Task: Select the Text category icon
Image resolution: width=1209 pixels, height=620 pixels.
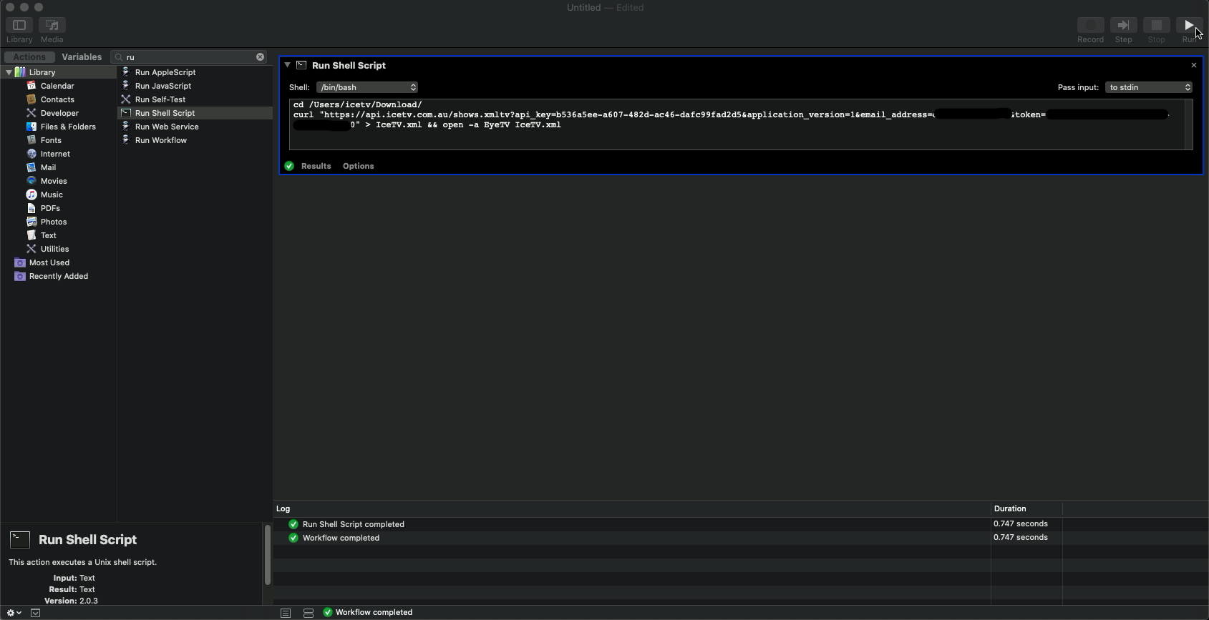Action: pos(31,235)
